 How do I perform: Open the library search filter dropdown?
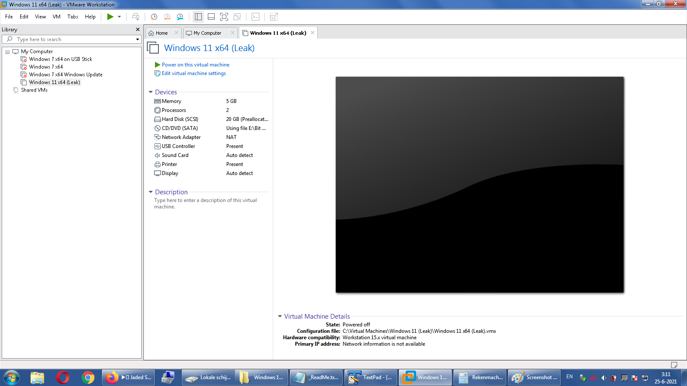[x=137, y=39]
